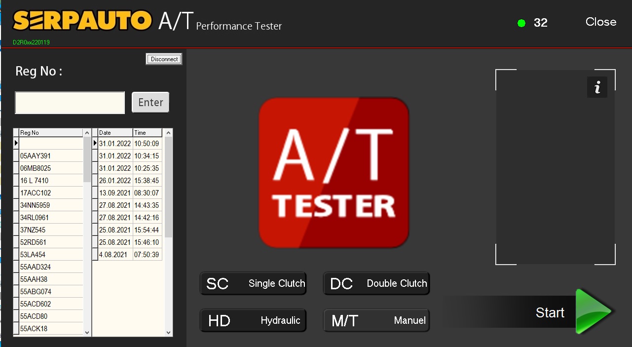Image resolution: width=632 pixels, height=347 pixels.
Task: Select registration 06MB8025
Action: (x=51, y=168)
